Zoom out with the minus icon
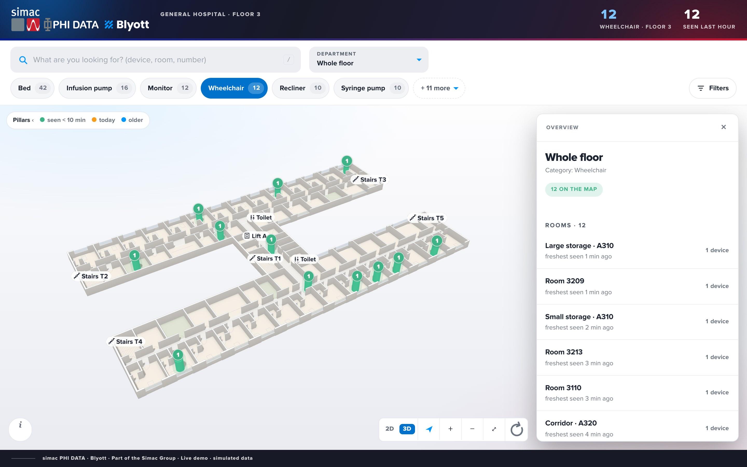This screenshot has width=747, height=467. pos(472,429)
